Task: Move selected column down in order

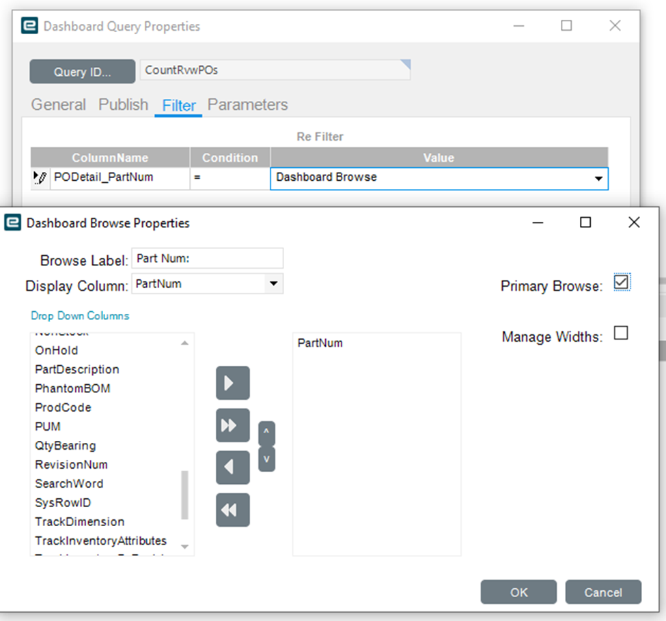Action: tap(266, 459)
